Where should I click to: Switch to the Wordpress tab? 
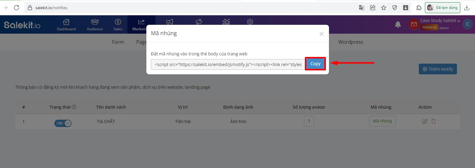tap(351, 42)
